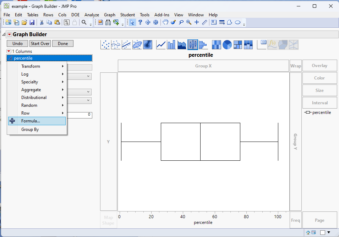
Task: Select the Grabber hand tool
Action: [x=165, y=22]
